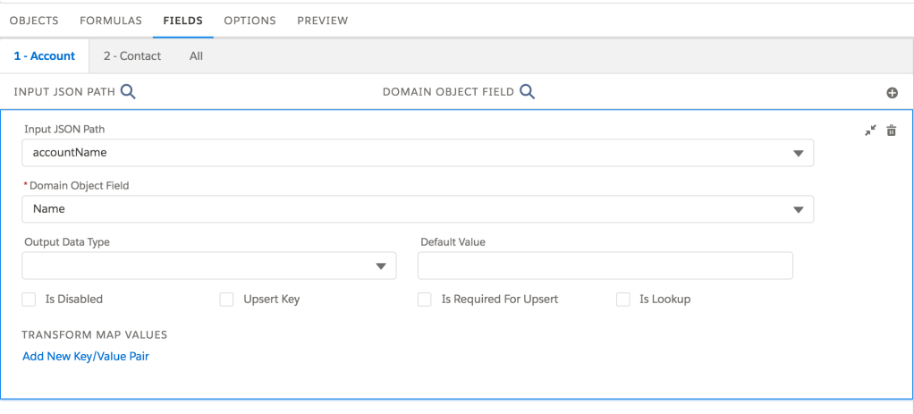The width and height of the screenshot is (914, 414).
Task: Switch to the Objects tab
Action: (34, 20)
